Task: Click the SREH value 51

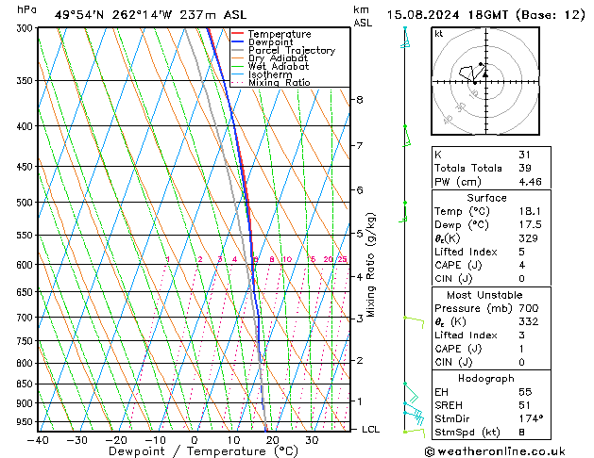Action: 525,405
